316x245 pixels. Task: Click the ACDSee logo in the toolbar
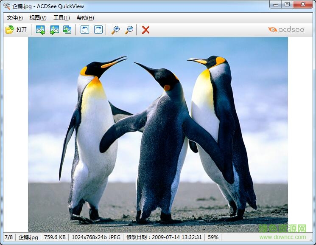[x=287, y=29]
